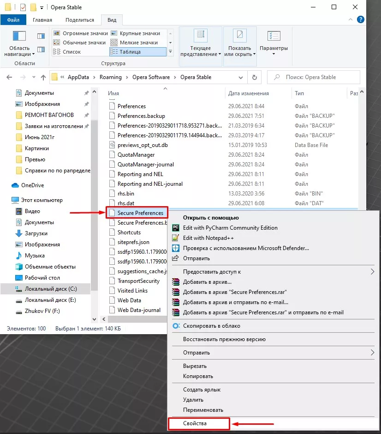Select the Shortcuts file
The width and height of the screenshot is (381, 434).
[129, 232]
